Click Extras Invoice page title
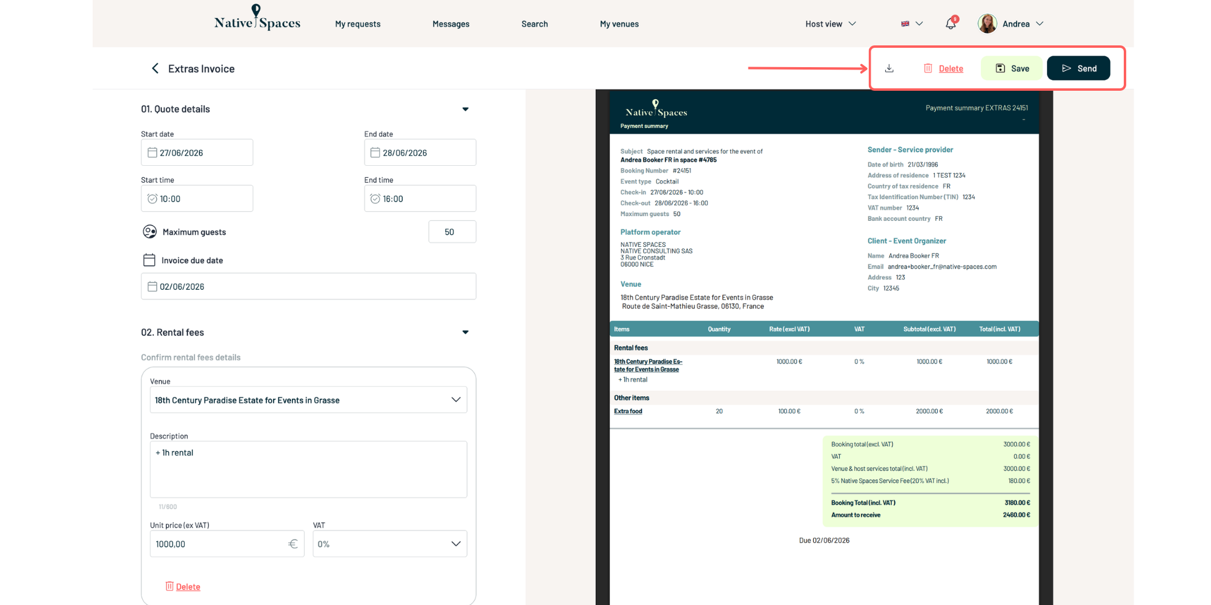 point(202,69)
